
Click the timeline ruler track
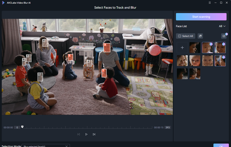click(87, 127)
